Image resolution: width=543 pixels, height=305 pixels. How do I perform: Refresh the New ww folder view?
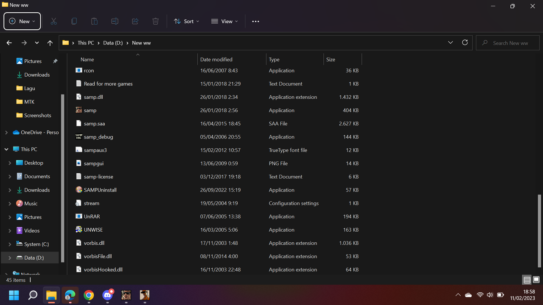pyautogui.click(x=465, y=43)
